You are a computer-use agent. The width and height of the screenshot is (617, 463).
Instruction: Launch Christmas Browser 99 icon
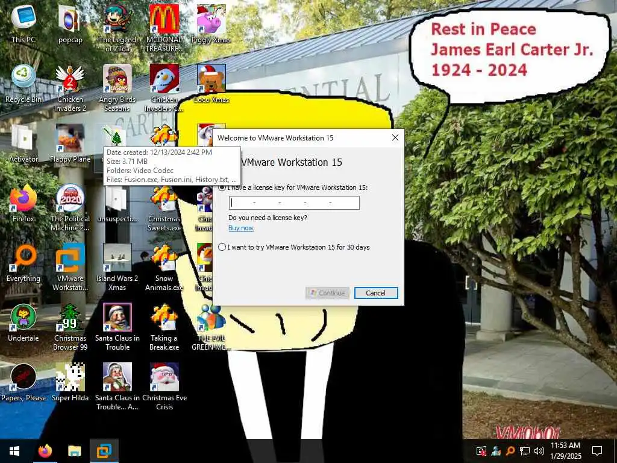[70, 326]
